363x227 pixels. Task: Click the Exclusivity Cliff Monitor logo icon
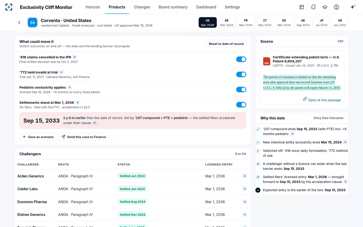[x=9, y=7]
